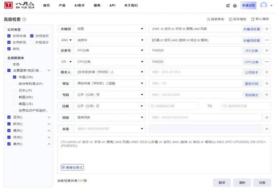Expand the 亚洲() group chevron
Screen dimensions: 275x190
click(49, 117)
